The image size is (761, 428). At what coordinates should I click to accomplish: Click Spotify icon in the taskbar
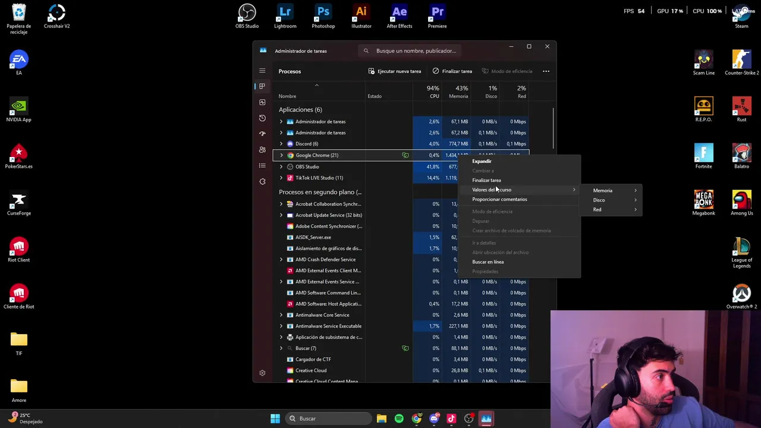(399, 418)
